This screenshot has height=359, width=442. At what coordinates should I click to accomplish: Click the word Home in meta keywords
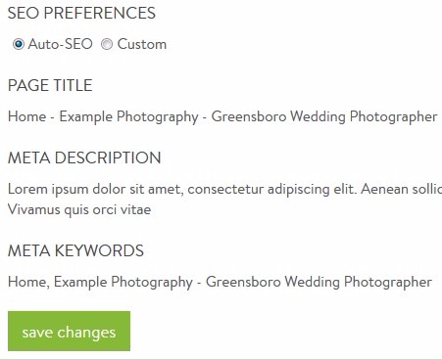(27, 282)
